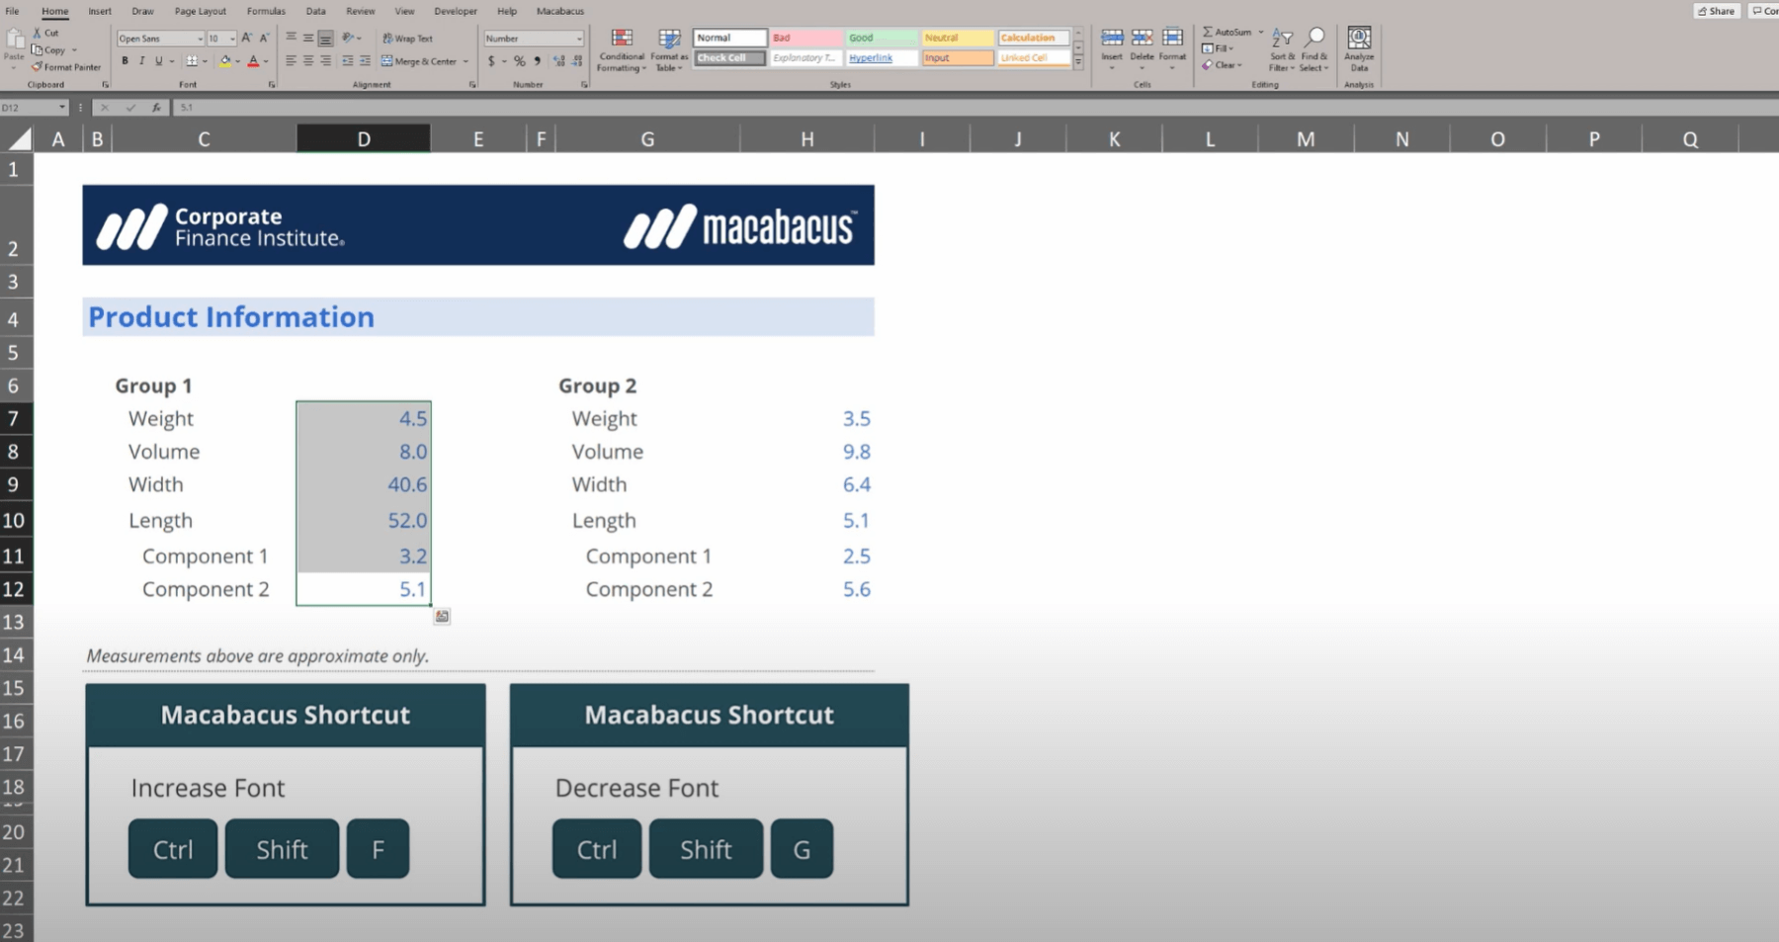
Task: Open the Name Box D12 dropdown arrow
Action: [x=62, y=108]
